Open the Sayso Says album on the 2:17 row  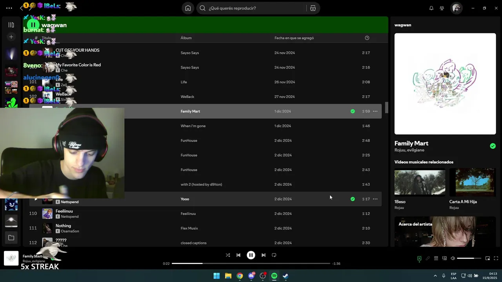[190, 53]
